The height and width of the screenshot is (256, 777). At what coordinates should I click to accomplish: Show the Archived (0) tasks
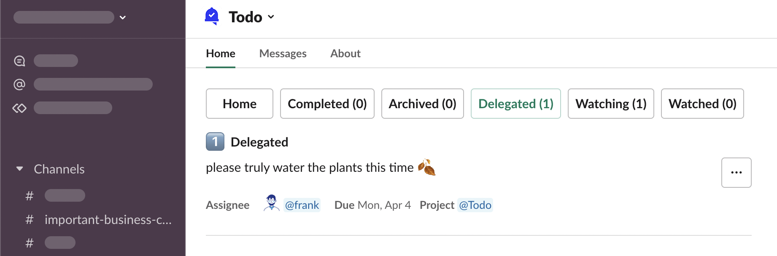tap(422, 104)
